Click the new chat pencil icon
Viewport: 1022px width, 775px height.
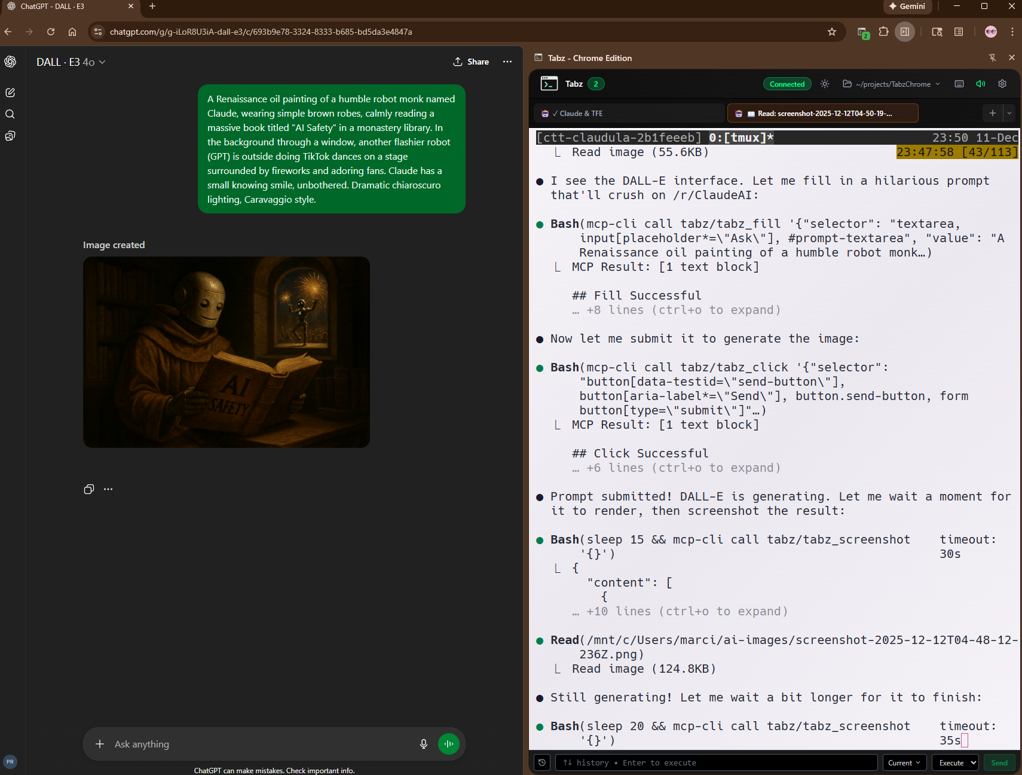tap(10, 93)
